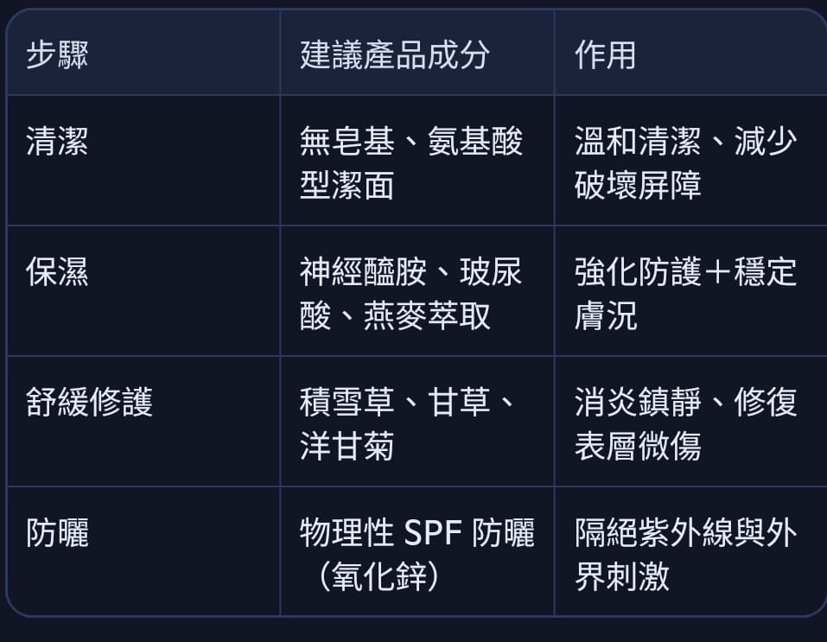Click the 洋甘菊 text
This screenshot has width=827, height=642.
[x=347, y=446]
